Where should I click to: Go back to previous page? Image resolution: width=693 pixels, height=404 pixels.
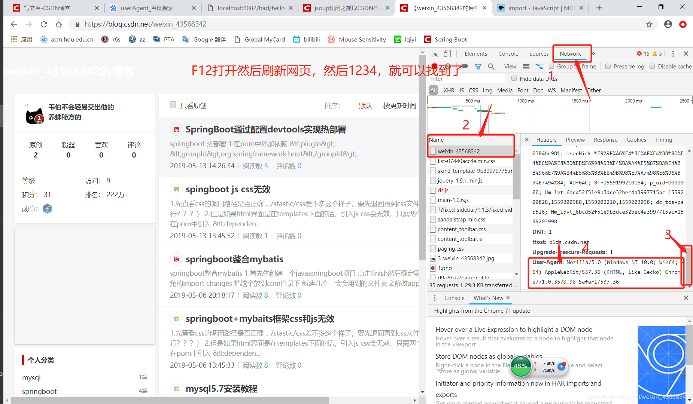tap(14, 24)
